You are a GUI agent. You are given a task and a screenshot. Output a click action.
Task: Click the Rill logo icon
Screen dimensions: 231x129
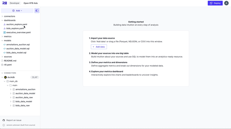5,3
